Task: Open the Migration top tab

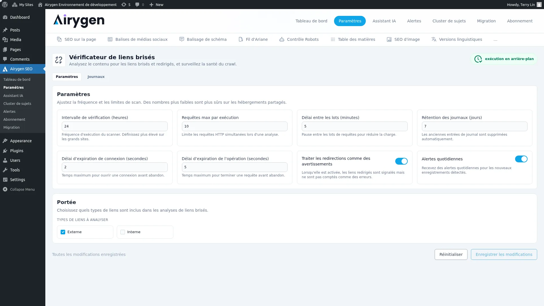Action: tap(486, 21)
